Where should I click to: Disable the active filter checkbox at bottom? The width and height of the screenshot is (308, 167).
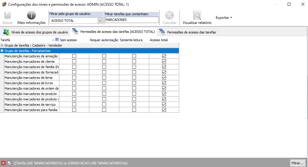tap(9, 163)
